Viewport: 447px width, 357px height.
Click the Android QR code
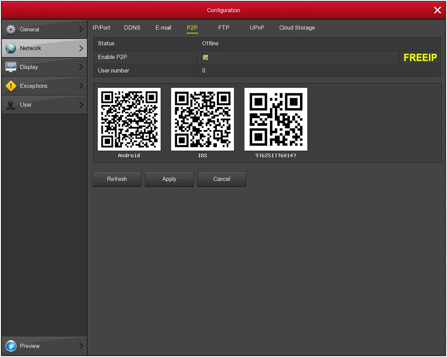click(x=129, y=119)
